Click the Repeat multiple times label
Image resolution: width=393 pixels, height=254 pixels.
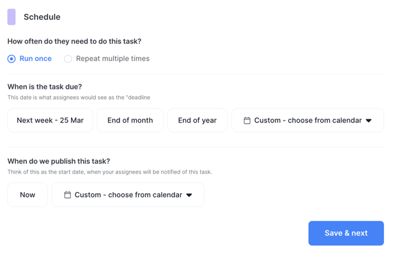coord(112,59)
